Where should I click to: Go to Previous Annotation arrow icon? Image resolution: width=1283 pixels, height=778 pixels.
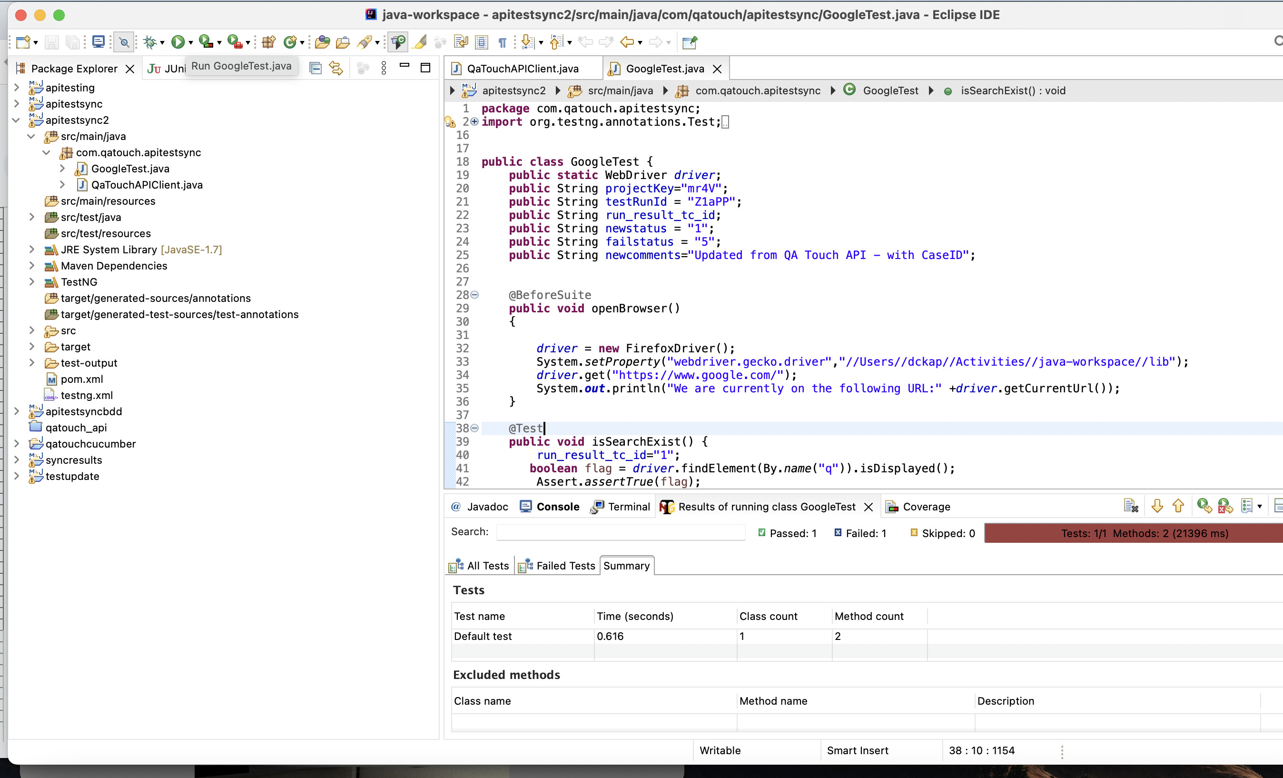click(x=556, y=42)
